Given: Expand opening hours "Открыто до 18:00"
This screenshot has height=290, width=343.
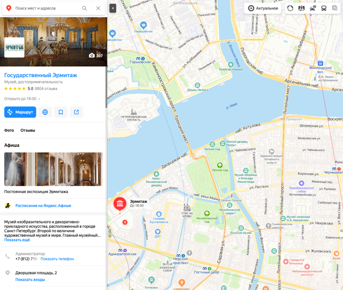Looking at the screenshot, I should point(23,99).
